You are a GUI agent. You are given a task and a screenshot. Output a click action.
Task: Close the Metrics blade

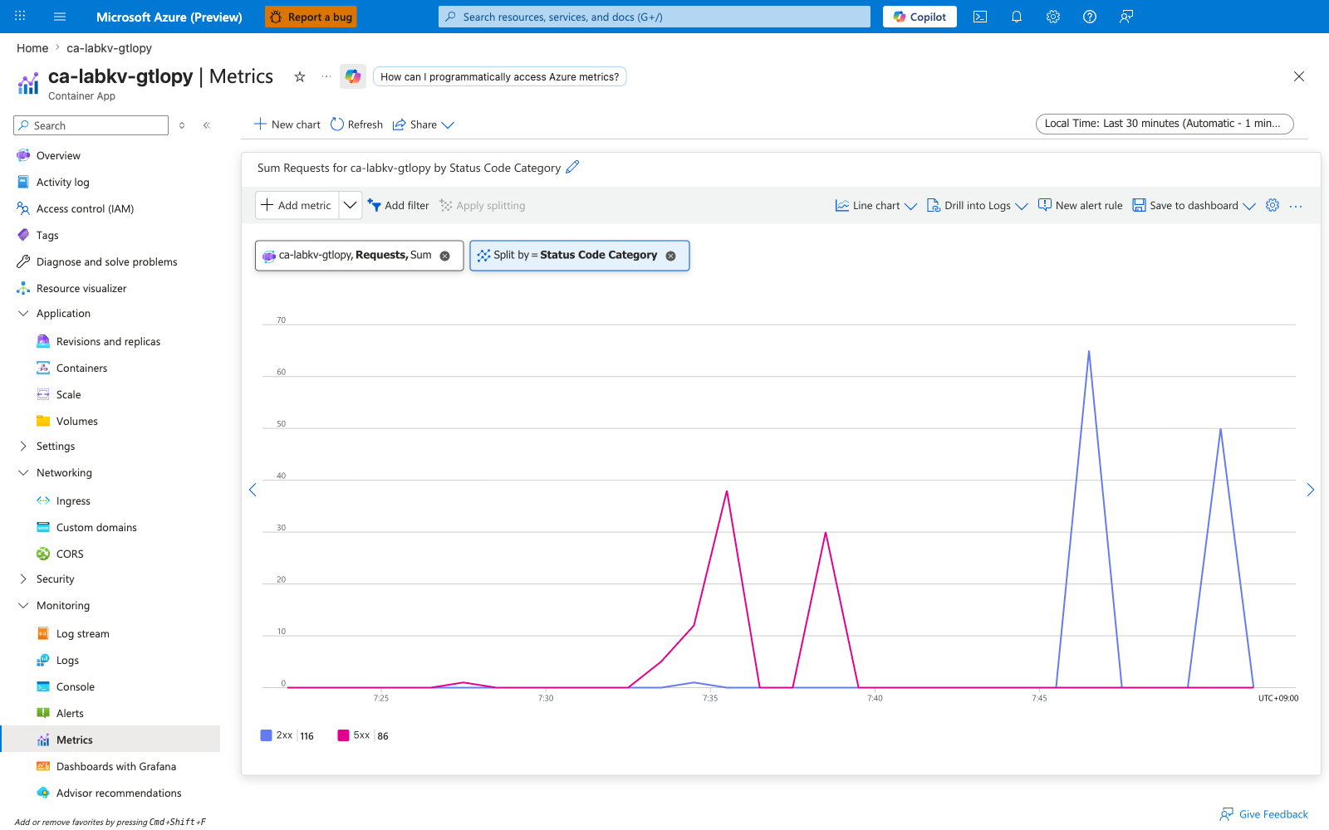[x=1299, y=76]
